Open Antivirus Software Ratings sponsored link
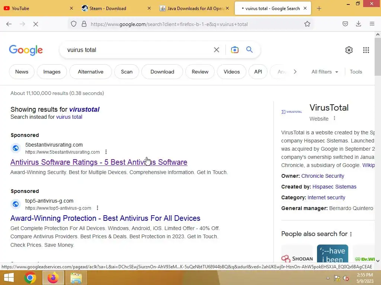 point(99,162)
